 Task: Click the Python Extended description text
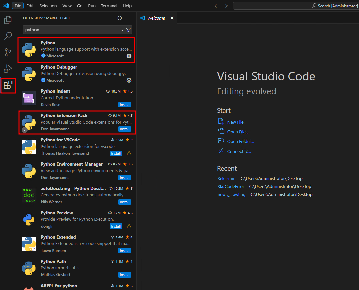[86, 243]
